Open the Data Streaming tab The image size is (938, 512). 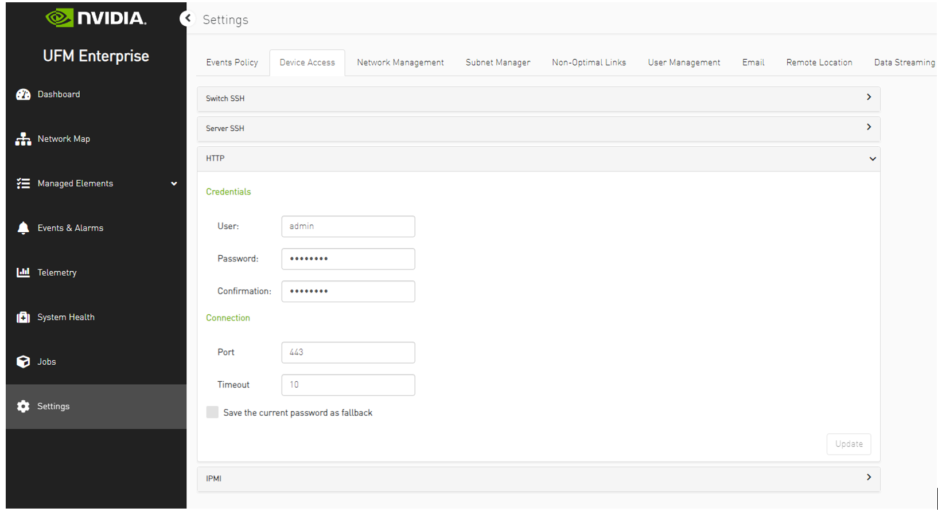coord(904,62)
